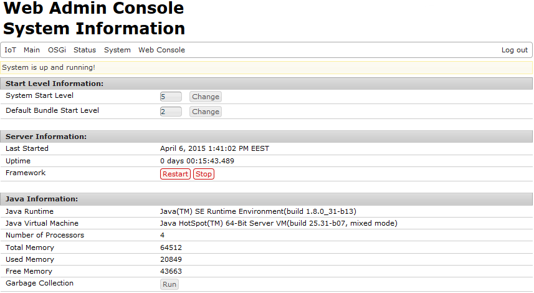The width and height of the screenshot is (534, 293).
Task: Click the Log out link
Action: coord(514,50)
